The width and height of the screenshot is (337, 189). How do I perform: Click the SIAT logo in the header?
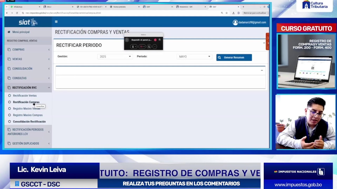pos(28,22)
